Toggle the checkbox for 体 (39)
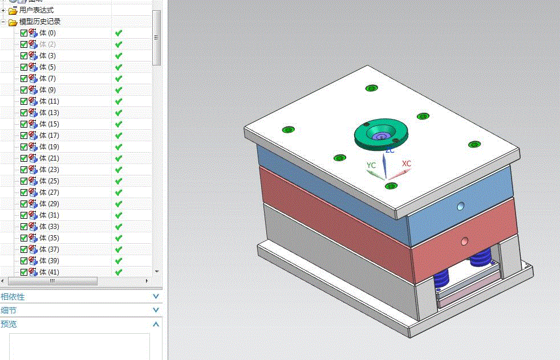The height and width of the screenshot is (360, 560). click(x=24, y=261)
